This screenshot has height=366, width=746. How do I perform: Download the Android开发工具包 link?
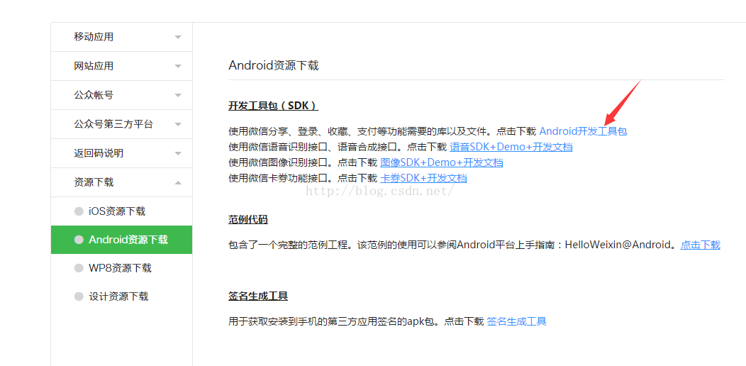pos(583,131)
